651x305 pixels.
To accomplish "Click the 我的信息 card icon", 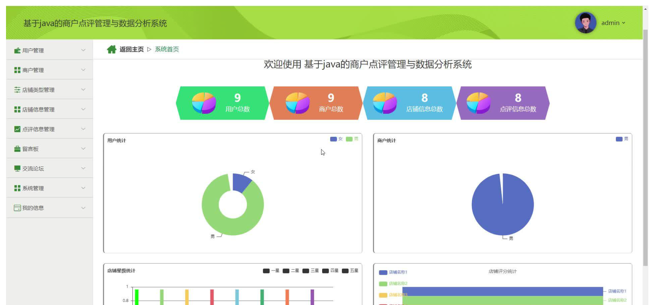I will [17, 208].
